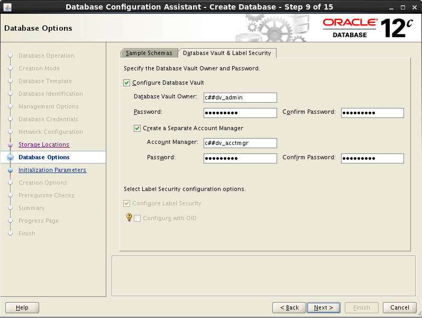
Task: Click the 'Specify the Database Vault Owner and Password' text
Action: 192,68
